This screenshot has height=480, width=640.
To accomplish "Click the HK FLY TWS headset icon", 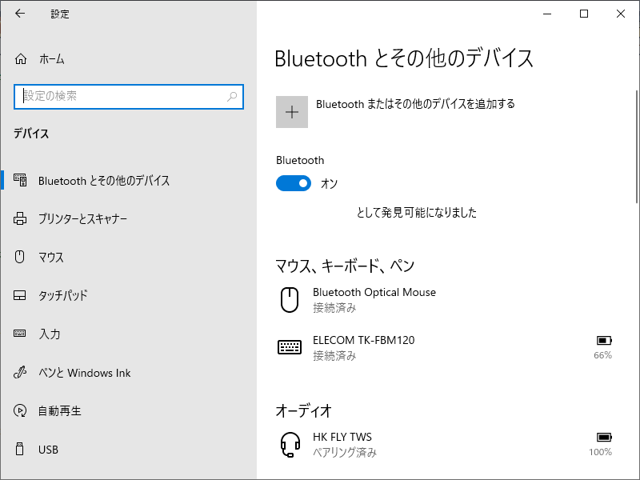I will pyautogui.click(x=290, y=445).
